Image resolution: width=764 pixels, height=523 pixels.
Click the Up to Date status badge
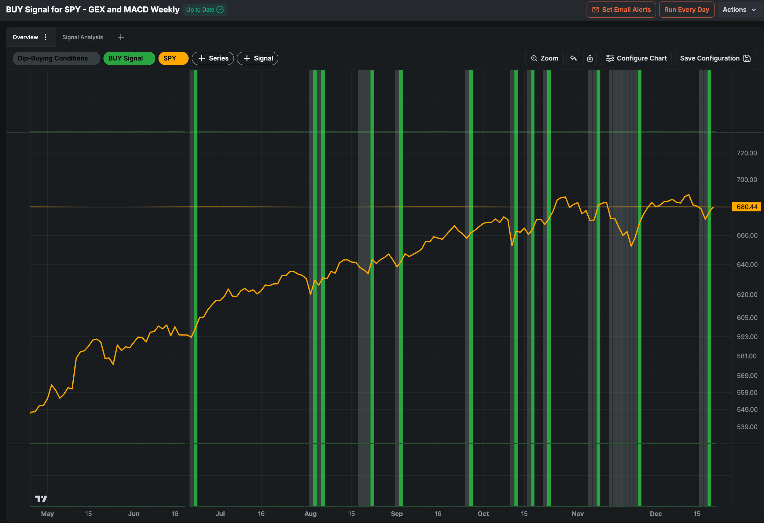(205, 9)
